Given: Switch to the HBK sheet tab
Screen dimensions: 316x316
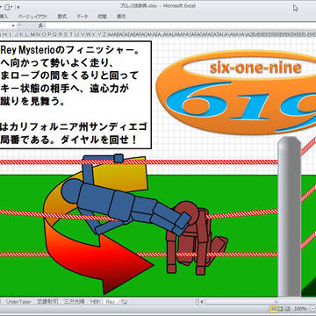Looking at the screenshot, I should (x=96, y=301).
